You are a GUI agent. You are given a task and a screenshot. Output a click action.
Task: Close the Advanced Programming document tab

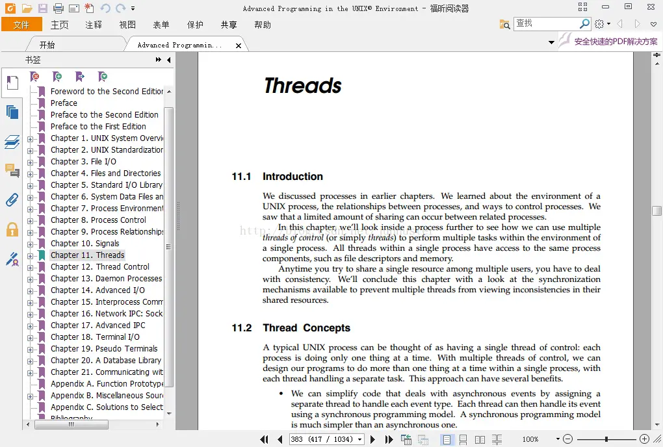[239, 45]
